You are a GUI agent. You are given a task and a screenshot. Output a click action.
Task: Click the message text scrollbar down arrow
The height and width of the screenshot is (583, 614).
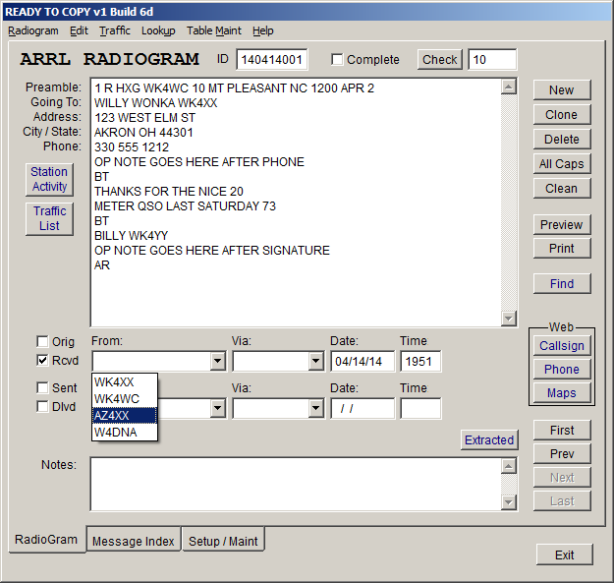(509, 319)
